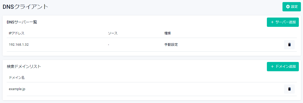
Task: Select the 手動設定 type cell
Action: [171, 45]
